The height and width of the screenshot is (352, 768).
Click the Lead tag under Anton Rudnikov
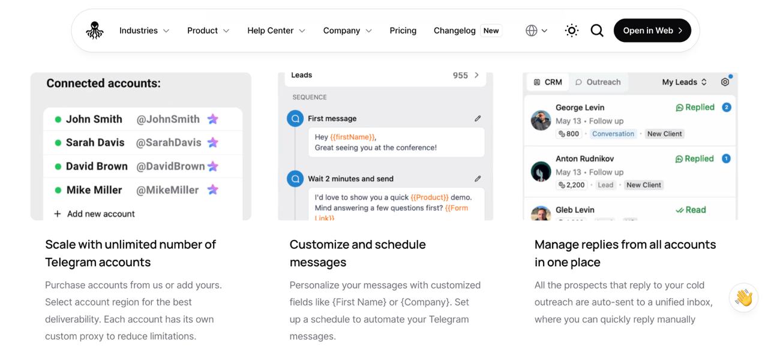point(605,185)
